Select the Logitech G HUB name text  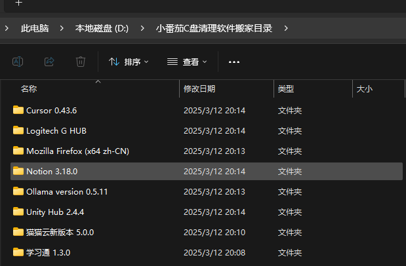point(56,131)
